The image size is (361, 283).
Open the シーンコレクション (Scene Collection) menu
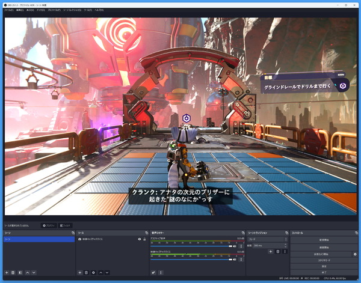click(72, 10)
